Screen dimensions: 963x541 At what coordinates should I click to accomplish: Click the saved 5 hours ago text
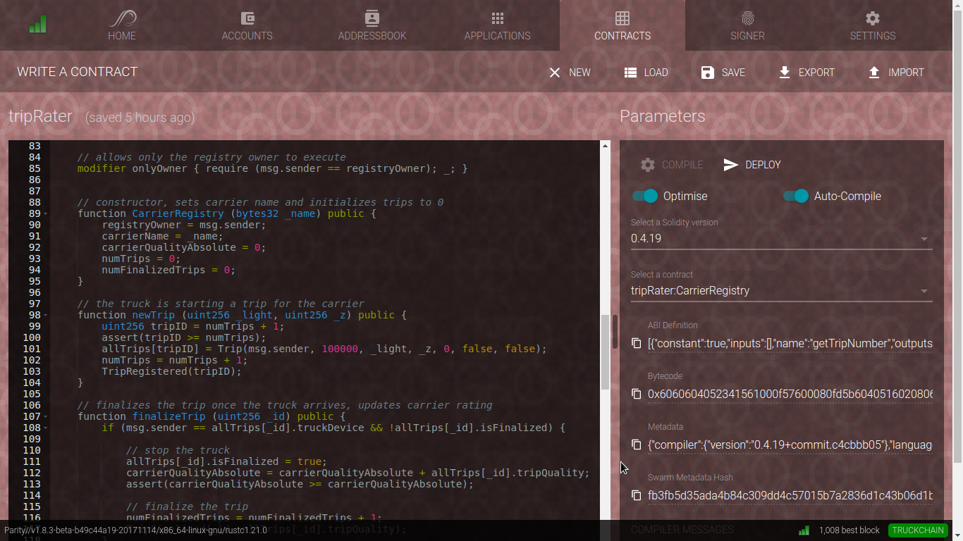coord(140,118)
